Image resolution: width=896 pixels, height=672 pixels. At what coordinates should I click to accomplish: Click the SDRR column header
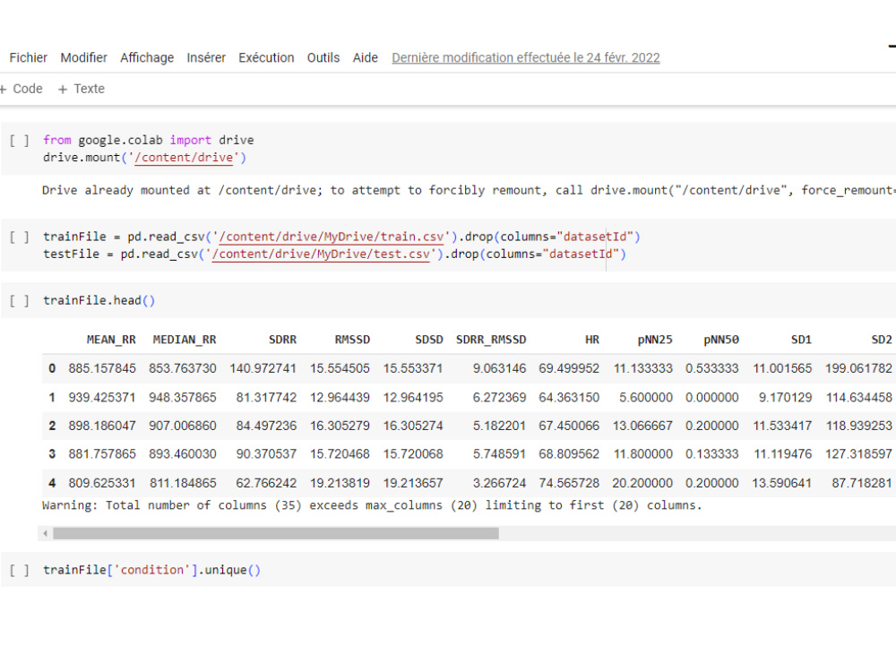283,340
